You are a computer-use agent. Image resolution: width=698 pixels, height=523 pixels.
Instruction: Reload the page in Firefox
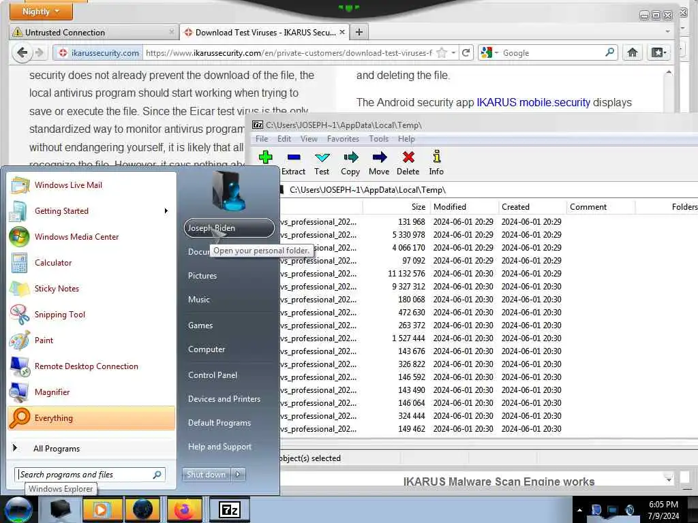(x=466, y=53)
